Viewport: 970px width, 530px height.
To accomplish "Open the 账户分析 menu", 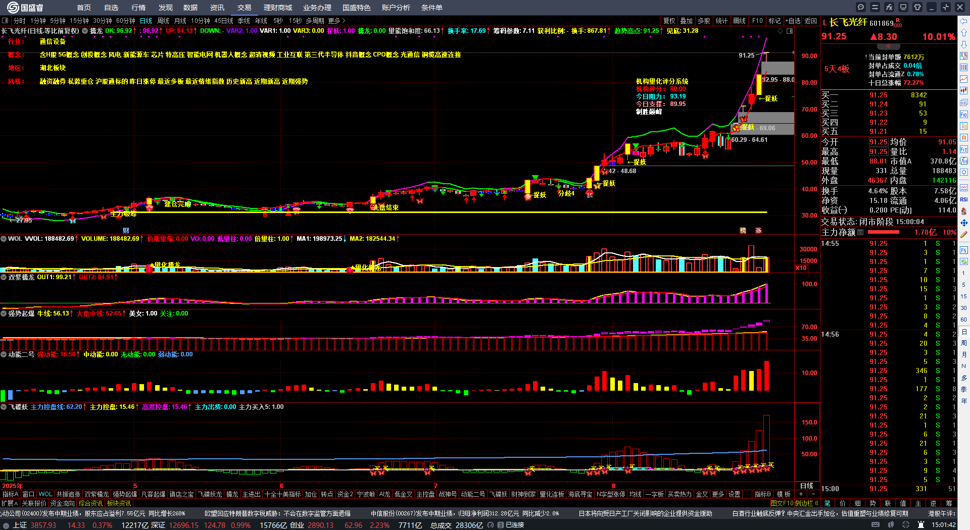I will [396, 8].
